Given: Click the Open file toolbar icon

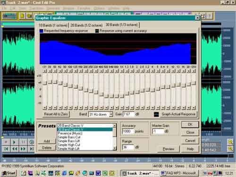Looking at the screenshot, I should click(x=29, y=16).
